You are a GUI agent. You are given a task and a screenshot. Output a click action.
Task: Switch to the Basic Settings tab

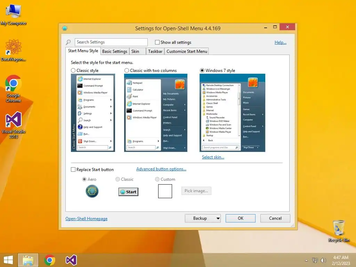(x=115, y=51)
